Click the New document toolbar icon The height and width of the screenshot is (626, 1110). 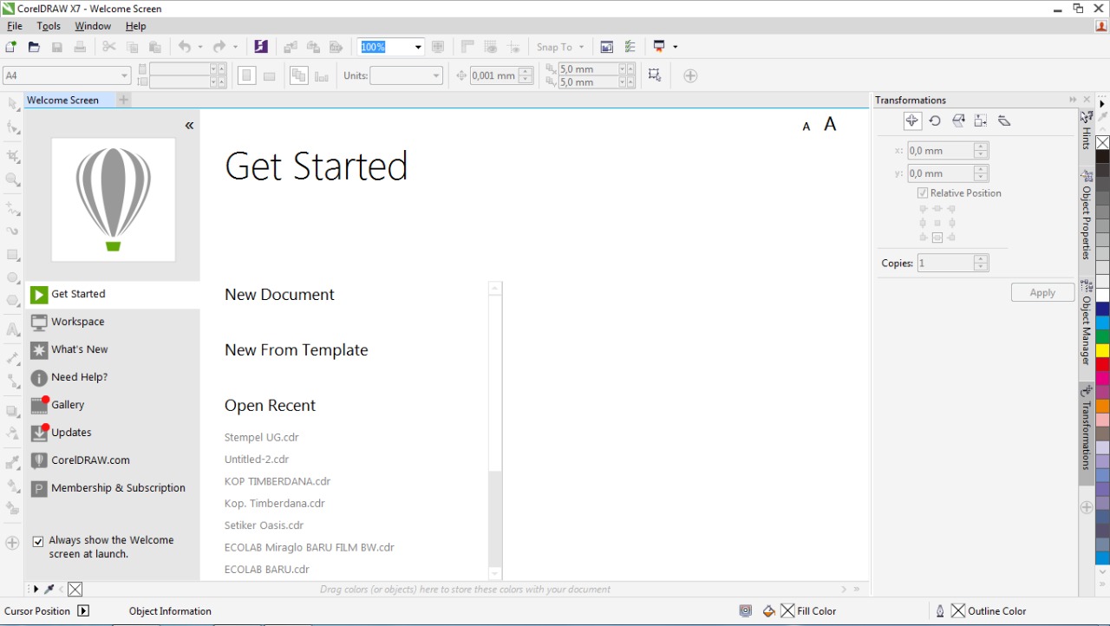tap(11, 47)
